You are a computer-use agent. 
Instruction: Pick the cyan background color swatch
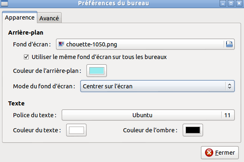click(97, 71)
